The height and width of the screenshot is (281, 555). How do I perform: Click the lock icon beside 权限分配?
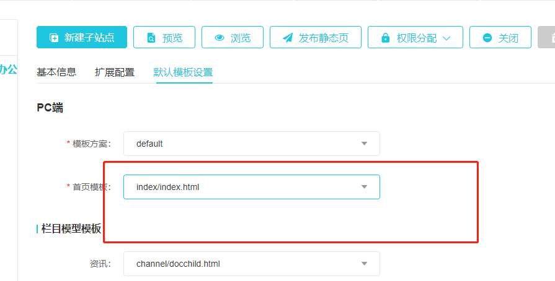click(386, 38)
